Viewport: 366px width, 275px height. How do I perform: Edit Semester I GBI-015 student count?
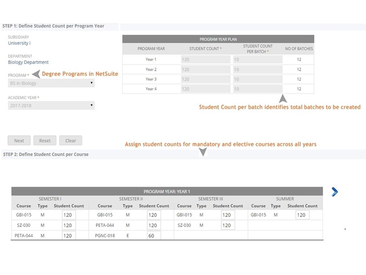point(69,215)
